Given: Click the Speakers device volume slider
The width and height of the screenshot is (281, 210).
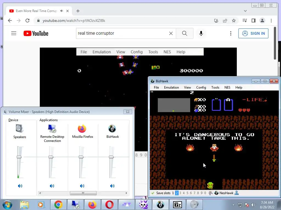Looking at the screenshot, I should [x=19, y=157].
